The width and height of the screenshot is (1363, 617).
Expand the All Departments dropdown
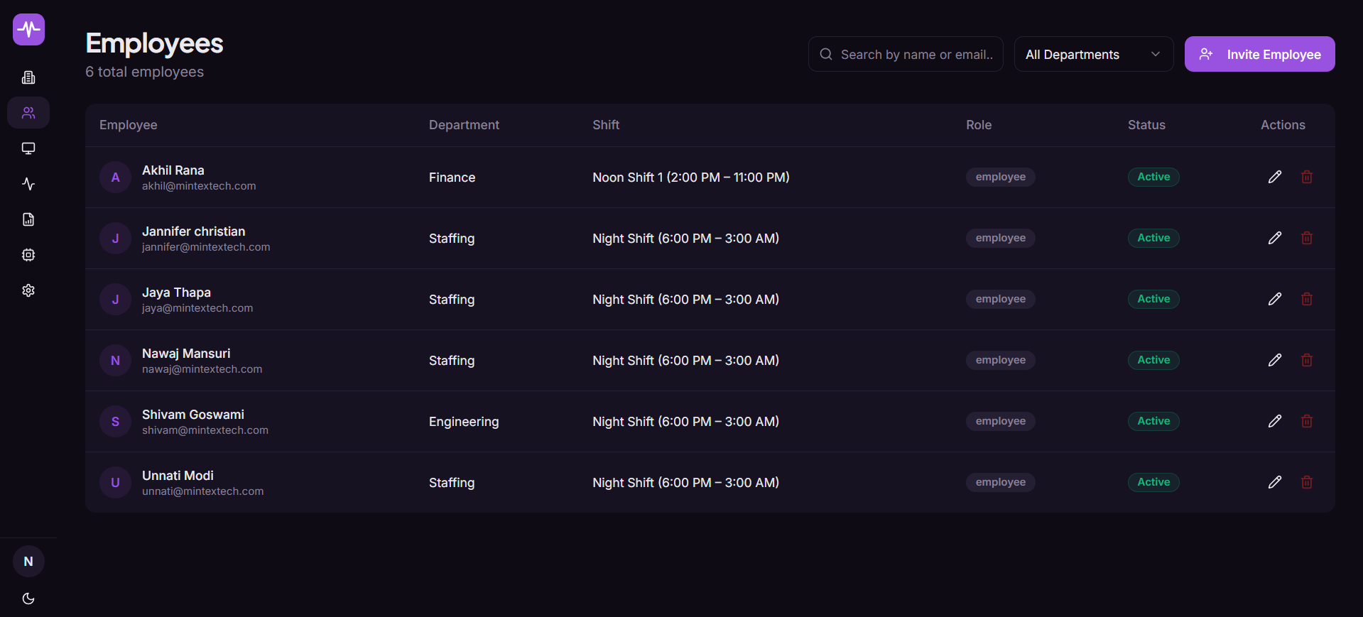pyautogui.click(x=1094, y=54)
